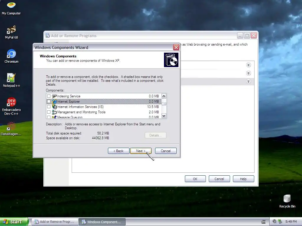Toggle the Indexing Service checkbox
302x226 pixels.
click(49, 96)
